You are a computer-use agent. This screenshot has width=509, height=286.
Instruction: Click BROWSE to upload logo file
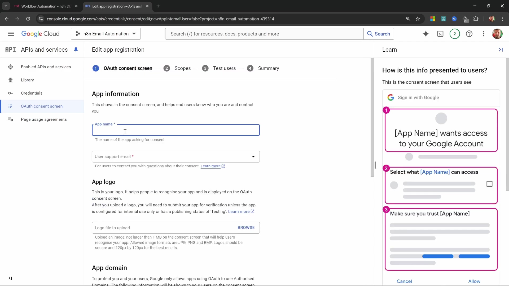tap(246, 228)
